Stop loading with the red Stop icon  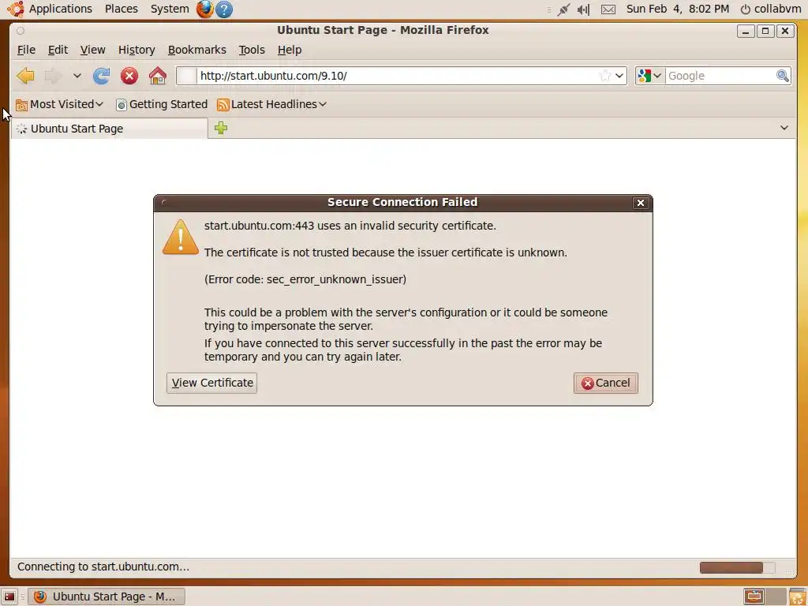tap(129, 76)
